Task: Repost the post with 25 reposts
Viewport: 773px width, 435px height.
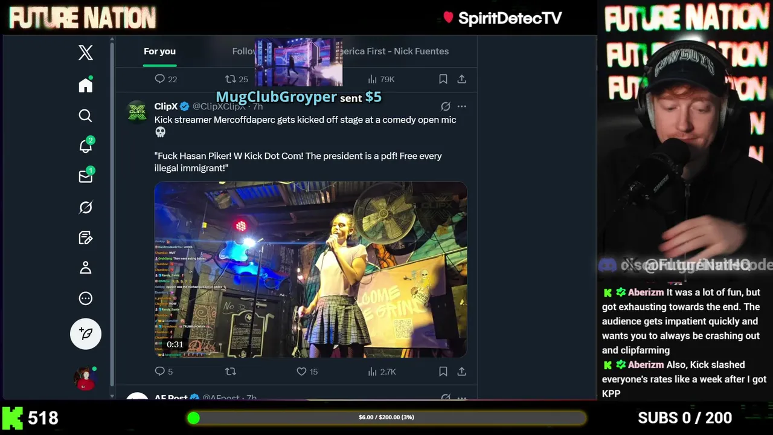Action: [x=236, y=79]
